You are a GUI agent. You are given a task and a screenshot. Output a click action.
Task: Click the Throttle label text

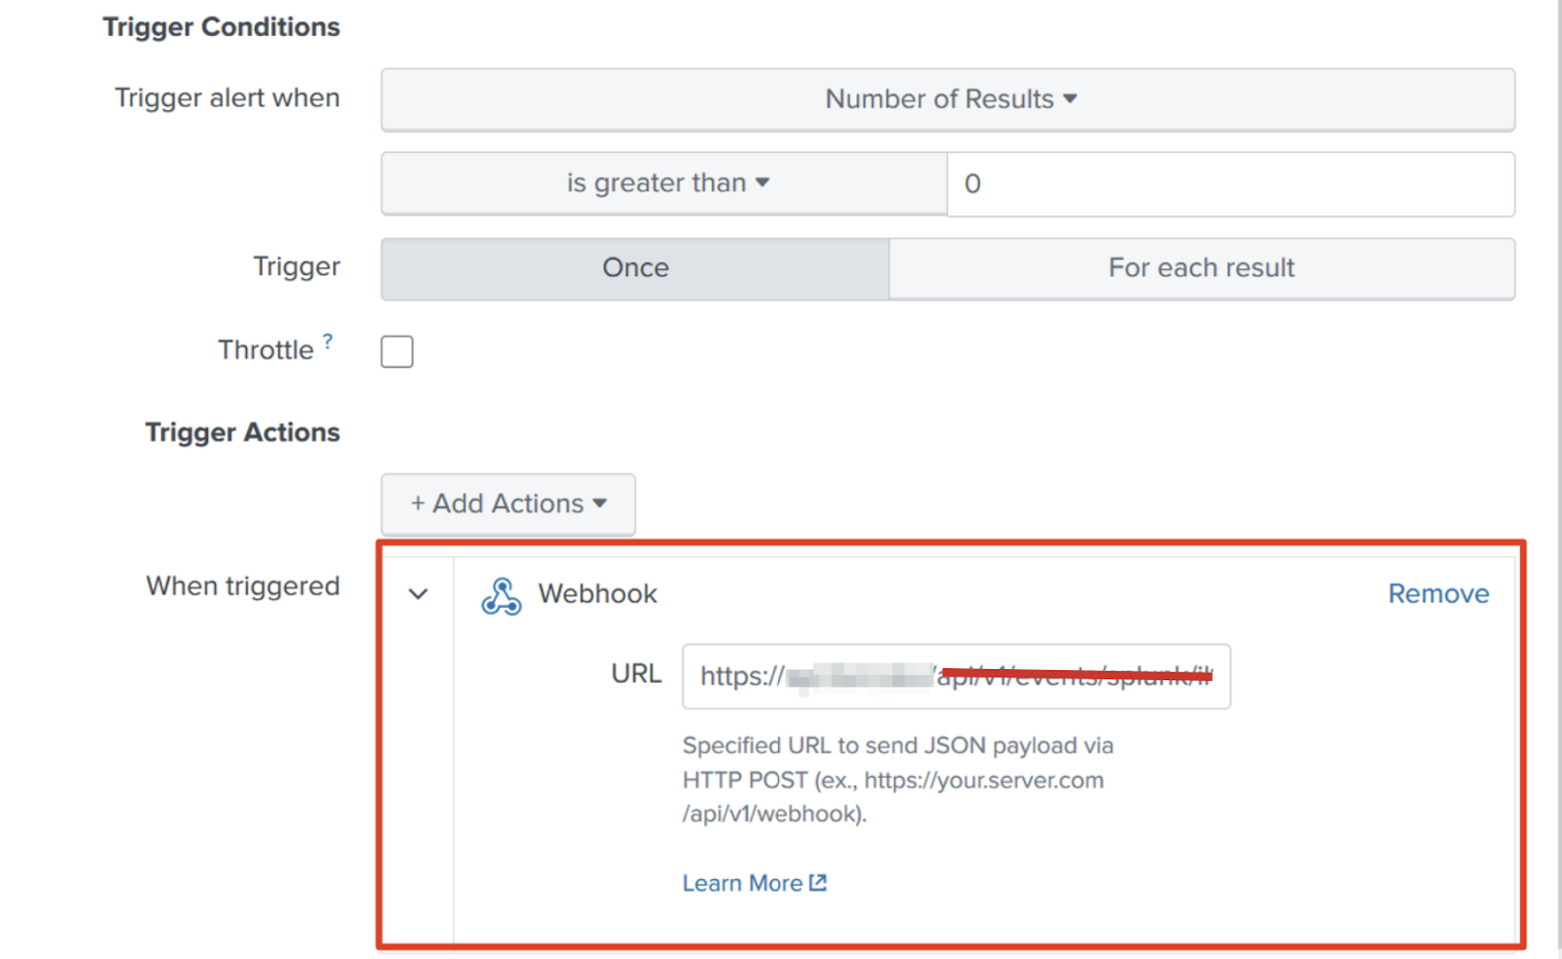[266, 350]
